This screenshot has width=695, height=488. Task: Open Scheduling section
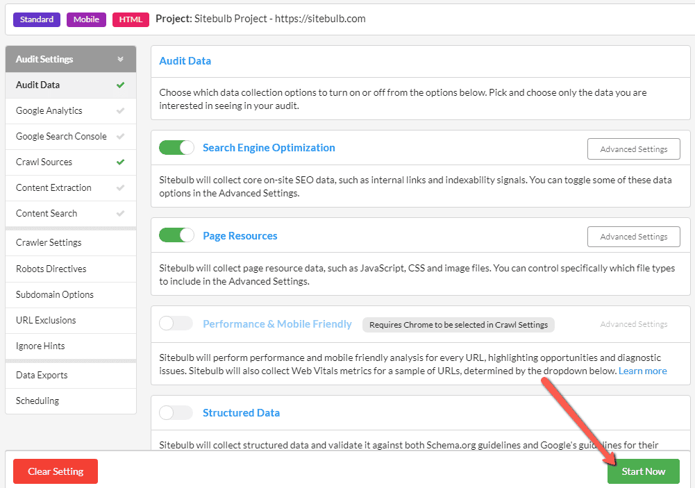tap(71, 401)
